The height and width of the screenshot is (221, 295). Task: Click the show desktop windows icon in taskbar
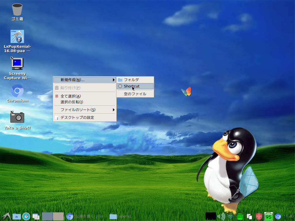coord(36,216)
